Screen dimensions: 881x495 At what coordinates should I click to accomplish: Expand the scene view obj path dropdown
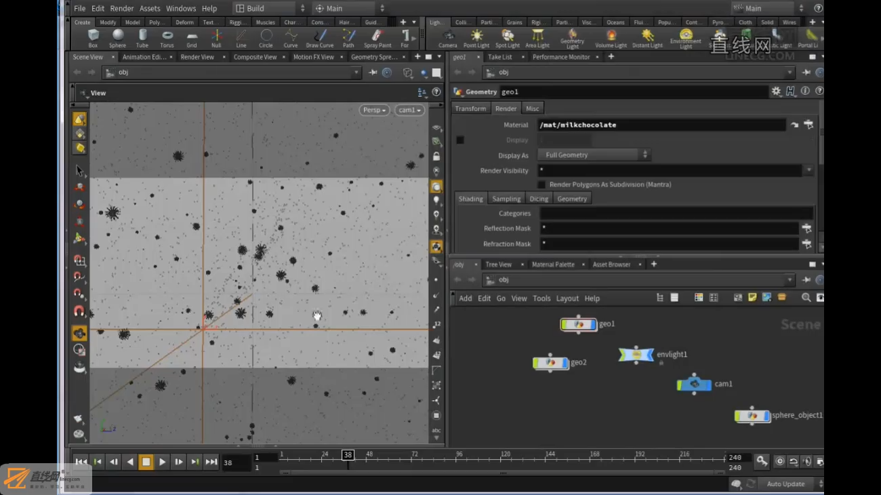(356, 73)
